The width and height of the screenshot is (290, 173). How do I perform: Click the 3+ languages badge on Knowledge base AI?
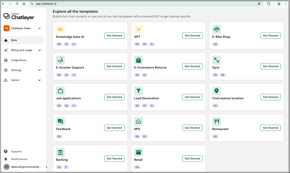pyautogui.click(x=74, y=44)
